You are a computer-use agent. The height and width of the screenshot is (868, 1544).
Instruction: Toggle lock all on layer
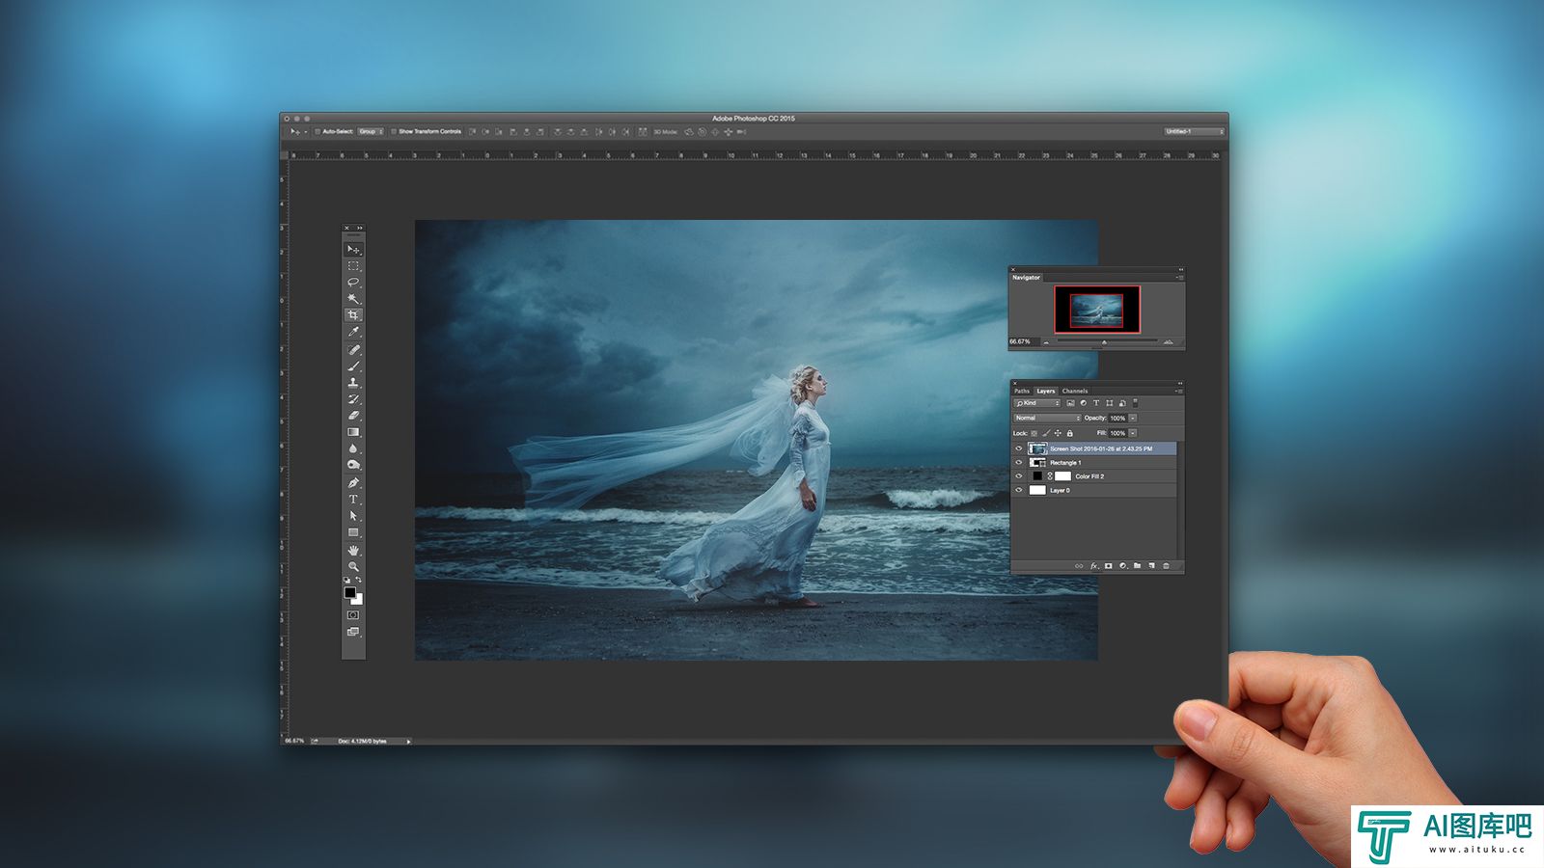[1069, 433]
